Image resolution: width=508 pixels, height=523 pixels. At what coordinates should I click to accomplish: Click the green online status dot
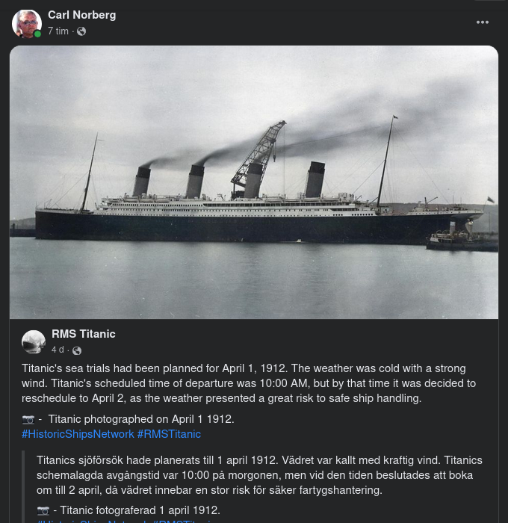[37, 34]
